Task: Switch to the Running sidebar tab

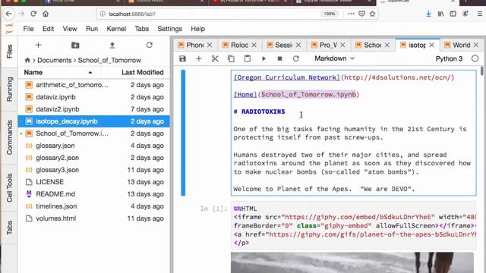Action: coord(9,89)
